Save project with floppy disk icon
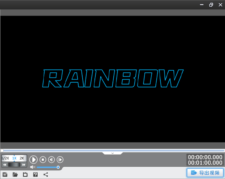 click(25, 175)
